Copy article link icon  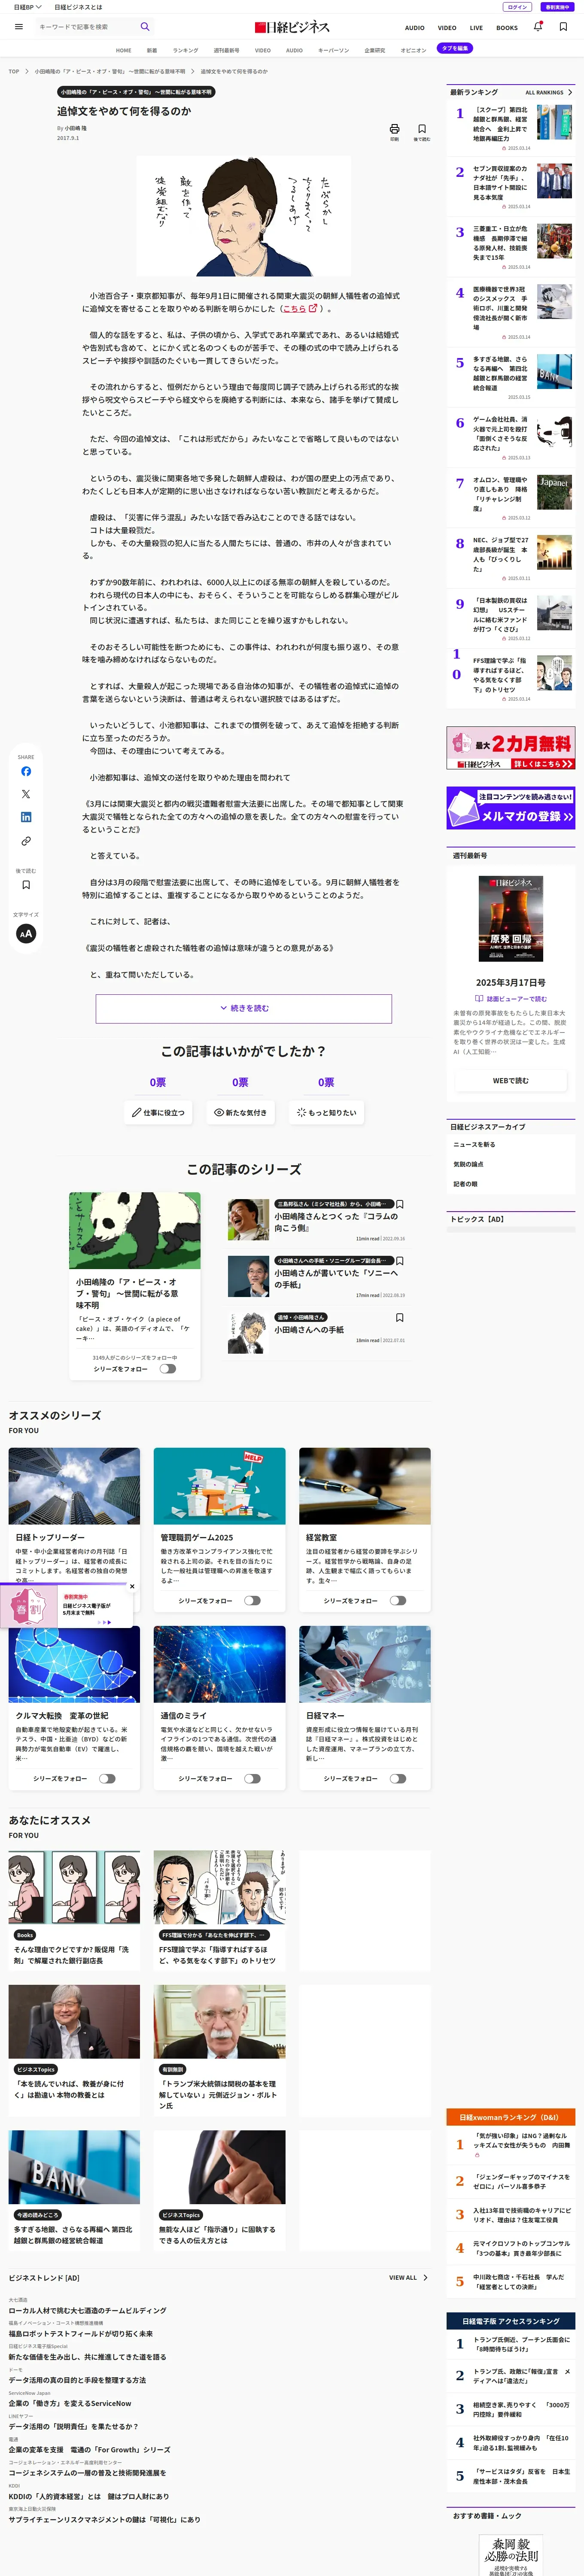click(26, 841)
